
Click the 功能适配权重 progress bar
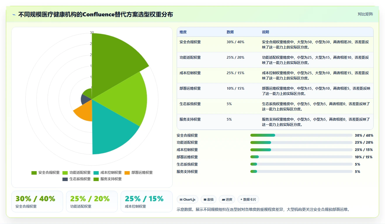(301, 143)
